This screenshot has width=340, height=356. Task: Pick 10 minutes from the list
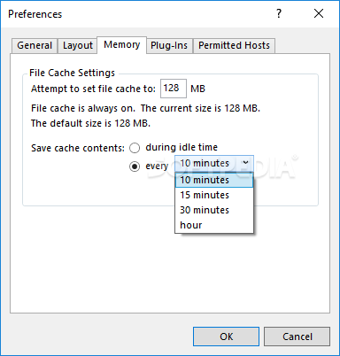click(x=214, y=180)
